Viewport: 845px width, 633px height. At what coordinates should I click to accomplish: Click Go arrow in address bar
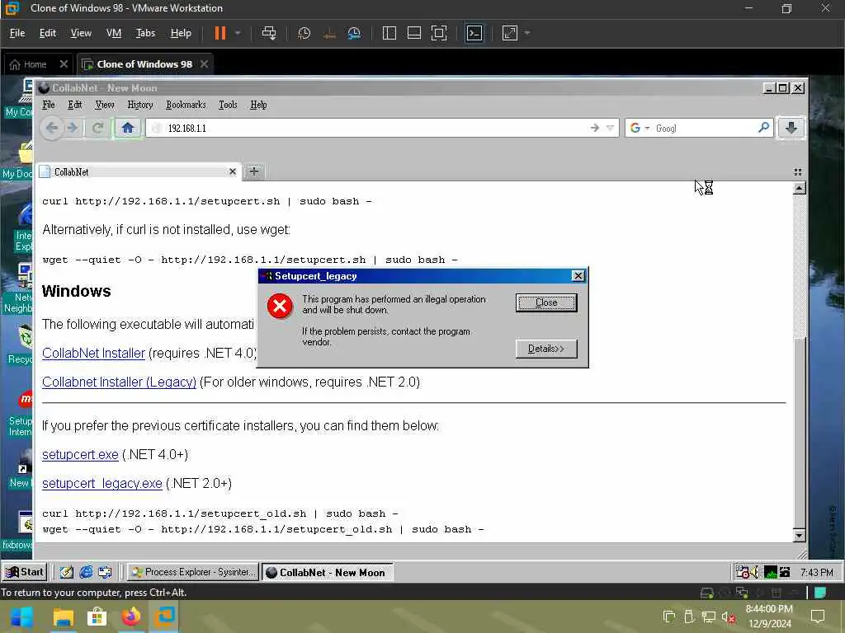[x=594, y=128]
